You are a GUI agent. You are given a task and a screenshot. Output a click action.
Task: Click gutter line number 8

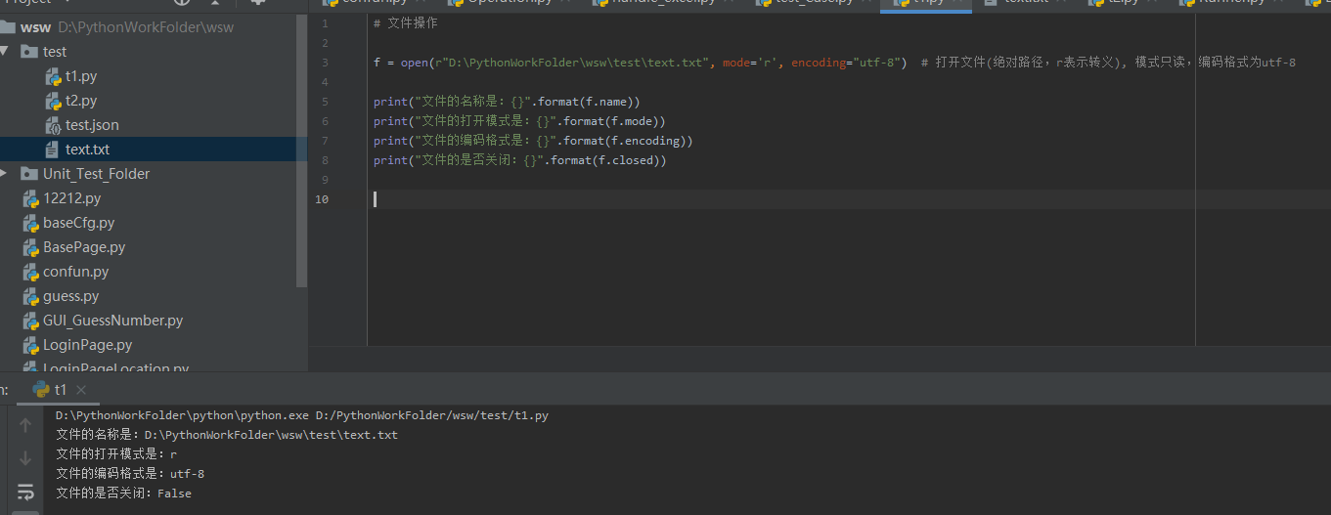point(325,160)
